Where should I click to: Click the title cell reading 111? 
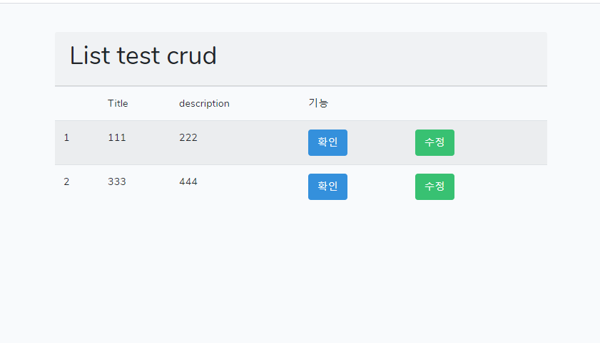click(117, 137)
